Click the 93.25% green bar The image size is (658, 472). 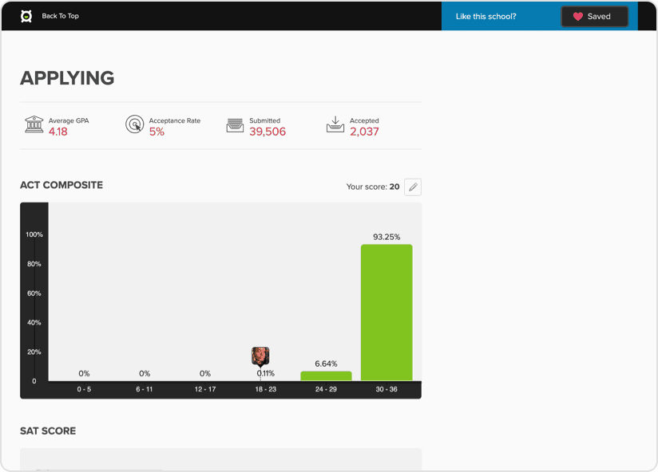coord(386,312)
